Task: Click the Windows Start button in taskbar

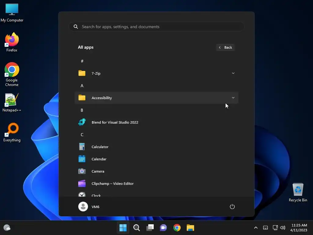Action: click(x=123, y=228)
